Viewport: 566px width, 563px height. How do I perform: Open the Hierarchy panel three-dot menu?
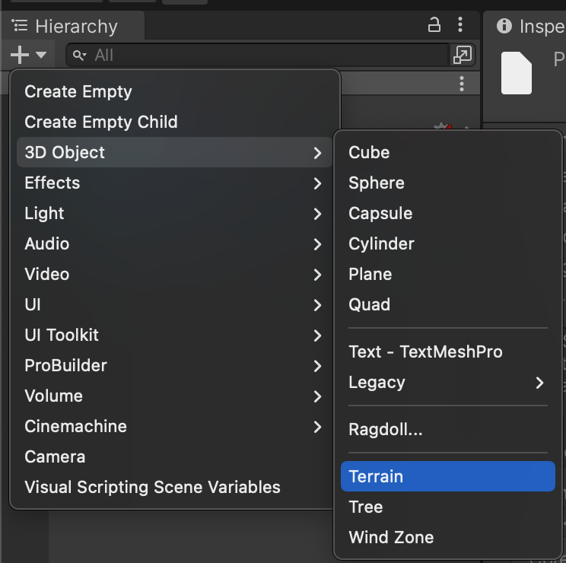click(459, 26)
